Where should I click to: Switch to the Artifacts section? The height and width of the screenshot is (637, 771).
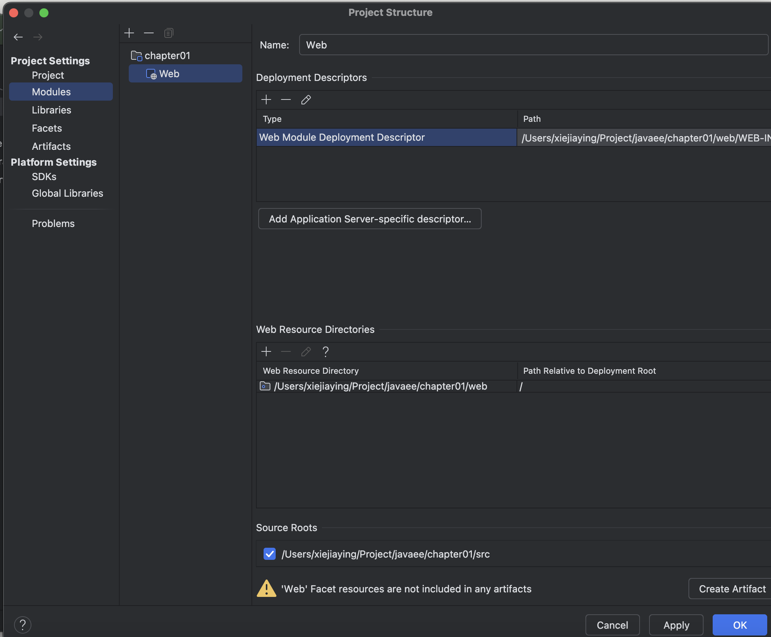[x=51, y=146]
